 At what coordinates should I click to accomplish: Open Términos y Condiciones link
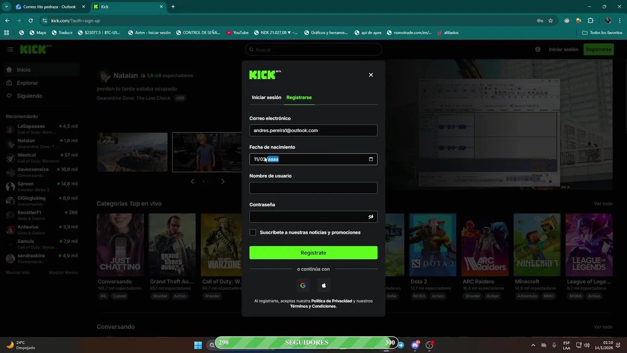[313, 306]
